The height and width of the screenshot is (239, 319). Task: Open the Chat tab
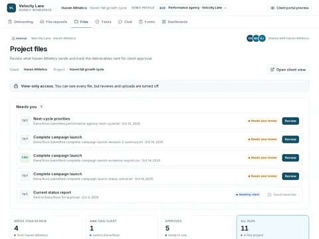125,22
